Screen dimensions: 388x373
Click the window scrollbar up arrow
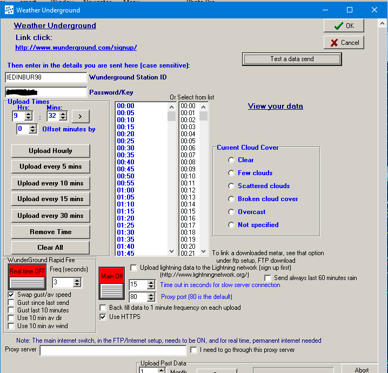pyautogui.click(x=382, y=23)
